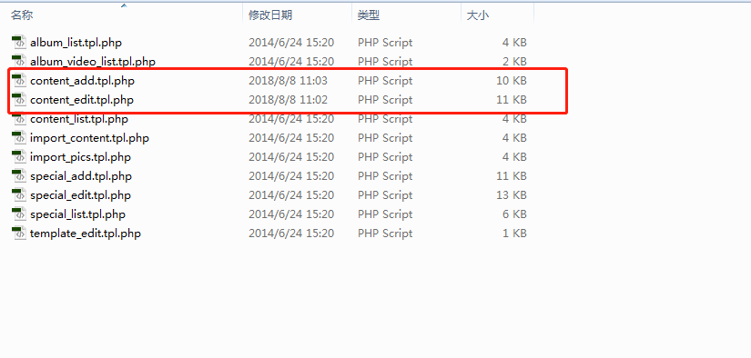Screen dimensions: 751x358
Task: Click the 2 KB size of album_video_list.tpl.php
Action: [514, 62]
